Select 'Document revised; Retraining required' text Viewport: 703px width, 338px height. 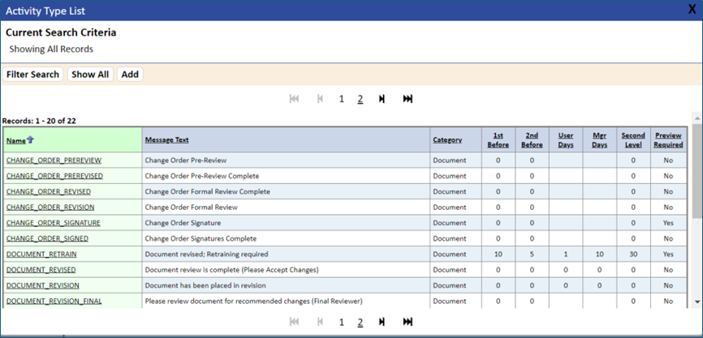tap(206, 255)
